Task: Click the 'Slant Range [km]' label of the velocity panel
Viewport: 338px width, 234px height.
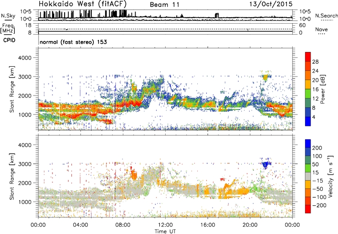Action: (12, 176)
